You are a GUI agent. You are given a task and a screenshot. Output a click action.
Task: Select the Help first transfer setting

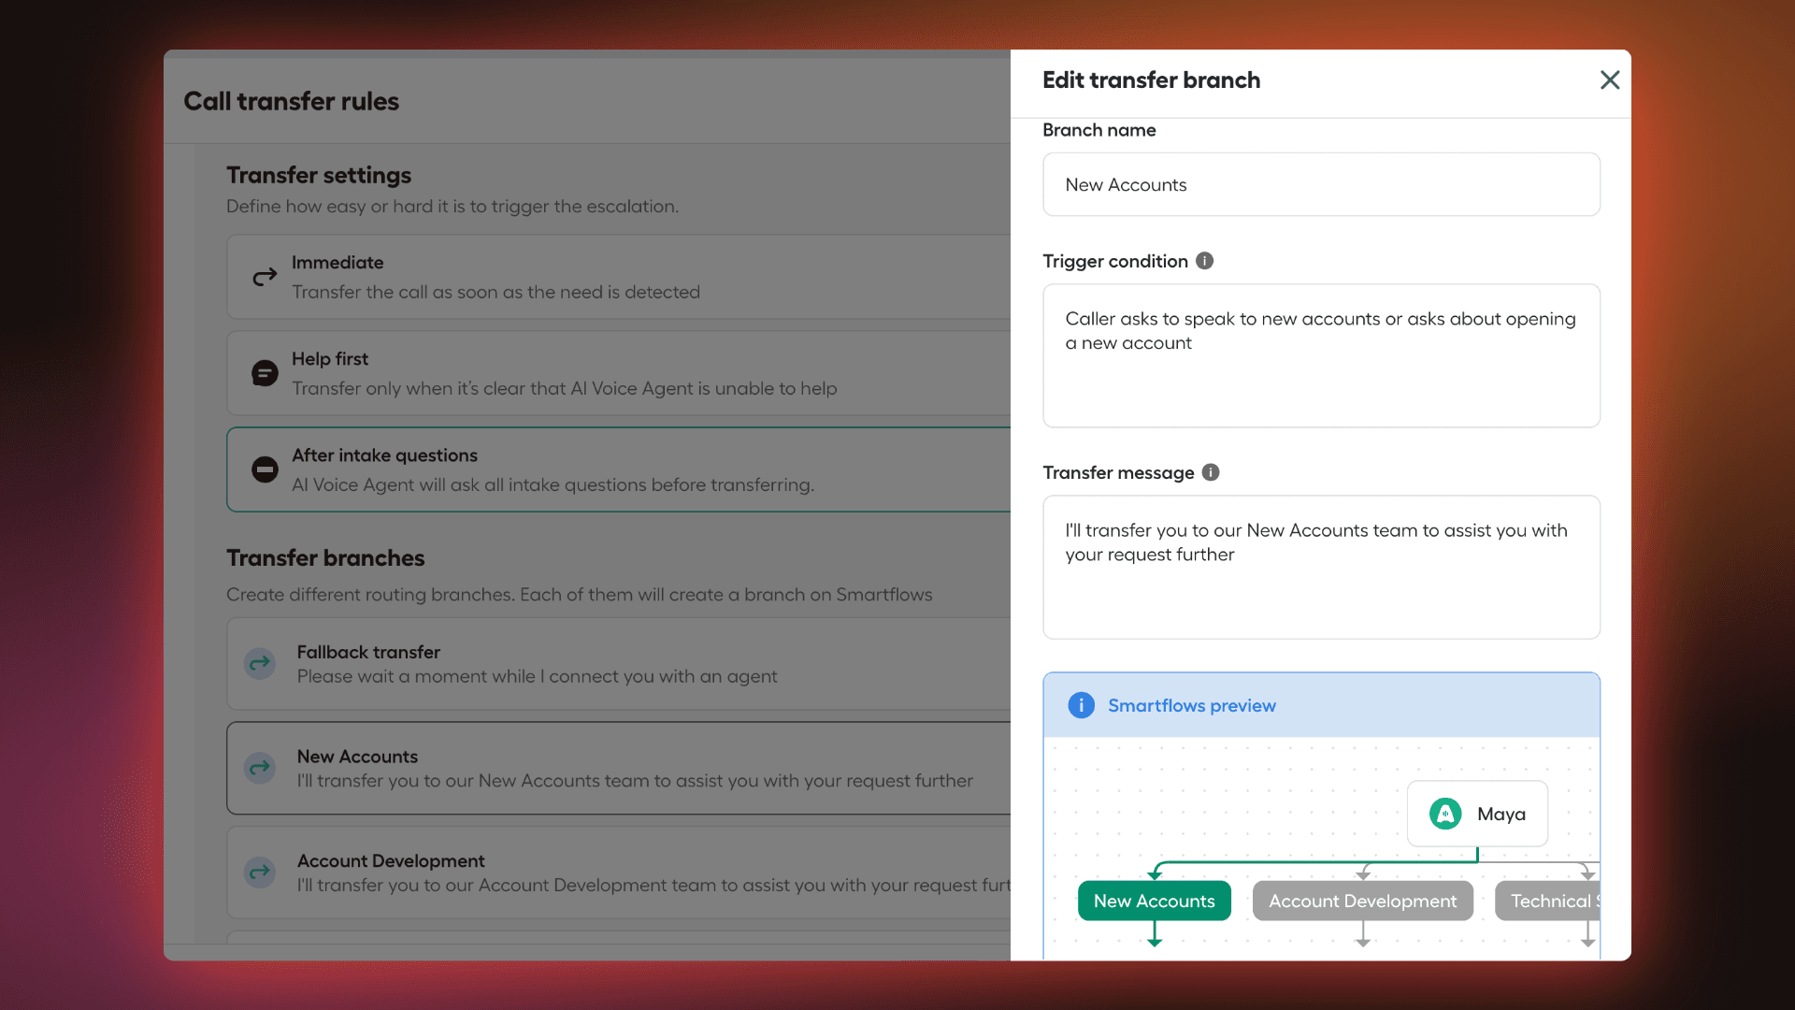tap(619, 373)
